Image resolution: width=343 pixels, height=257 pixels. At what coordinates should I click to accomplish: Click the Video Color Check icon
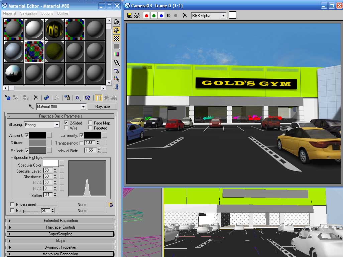[116, 54]
